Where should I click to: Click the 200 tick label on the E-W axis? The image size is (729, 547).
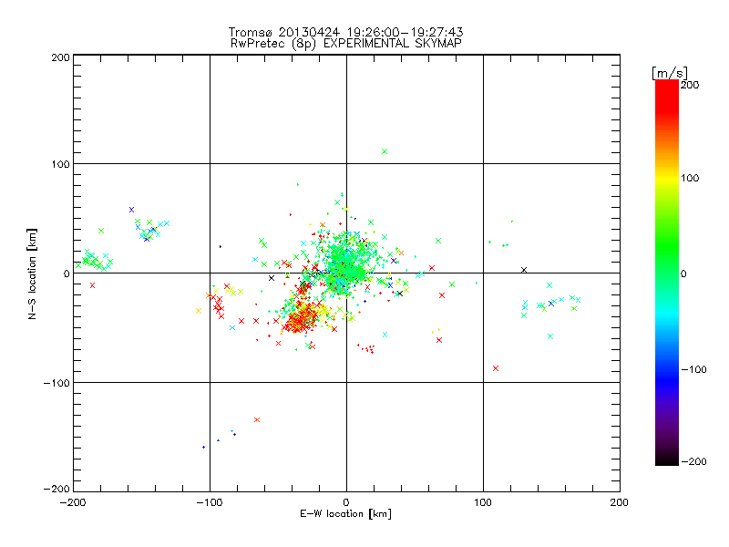(620, 502)
